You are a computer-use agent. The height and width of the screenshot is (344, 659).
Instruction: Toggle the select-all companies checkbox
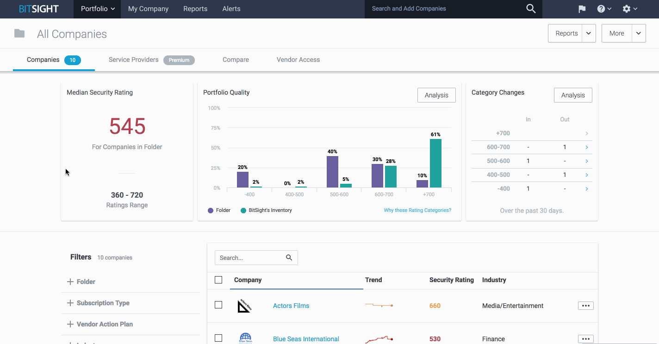[x=218, y=280]
